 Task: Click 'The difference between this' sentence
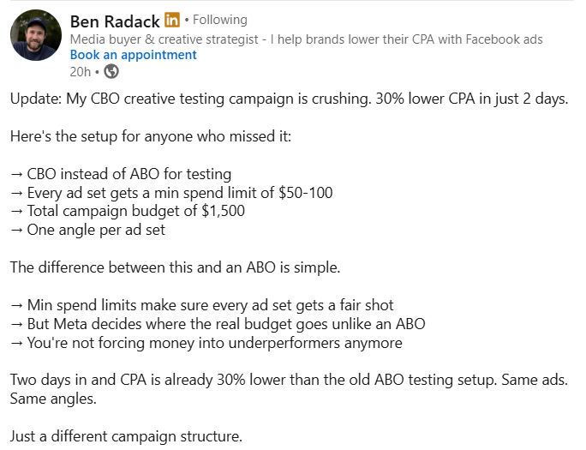coord(175,267)
